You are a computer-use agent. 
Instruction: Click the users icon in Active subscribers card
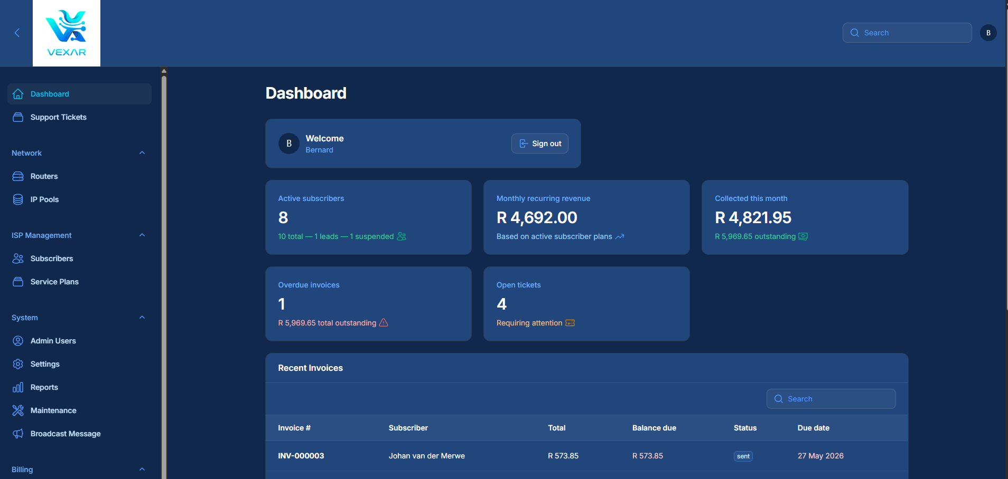pos(402,236)
